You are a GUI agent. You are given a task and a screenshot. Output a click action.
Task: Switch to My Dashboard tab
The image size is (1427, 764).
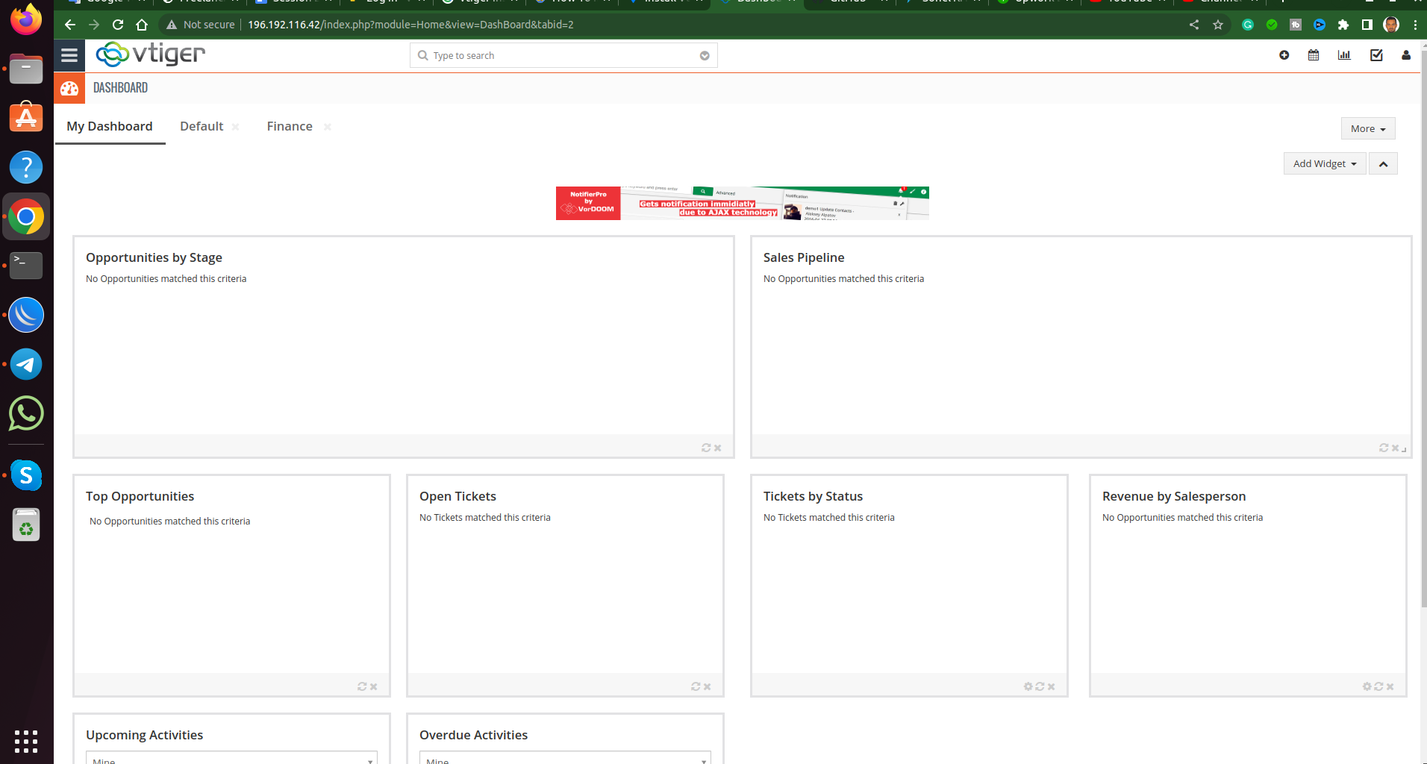pyautogui.click(x=110, y=127)
